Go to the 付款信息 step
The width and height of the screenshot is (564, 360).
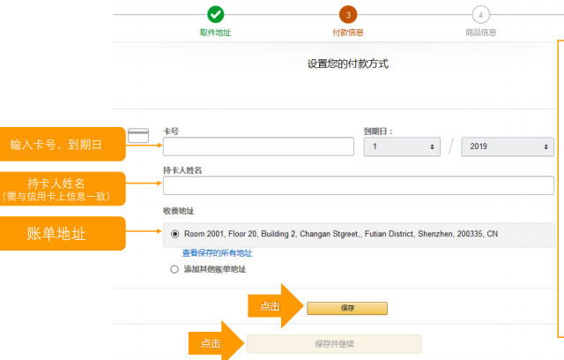pos(347,33)
